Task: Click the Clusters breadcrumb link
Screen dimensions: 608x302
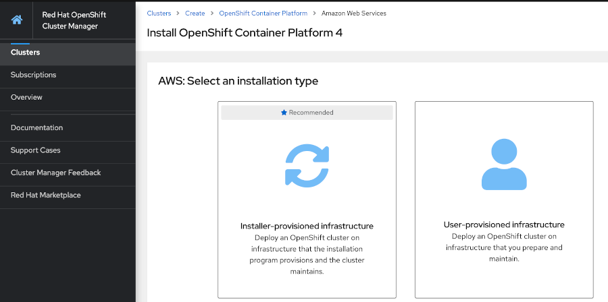Action: [x=159, y=13]
